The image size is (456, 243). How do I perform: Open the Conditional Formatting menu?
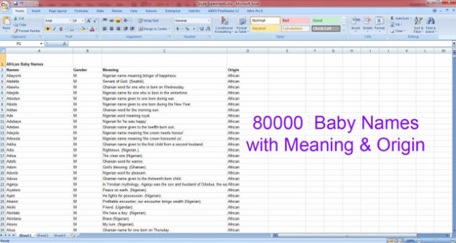(224, 25)
